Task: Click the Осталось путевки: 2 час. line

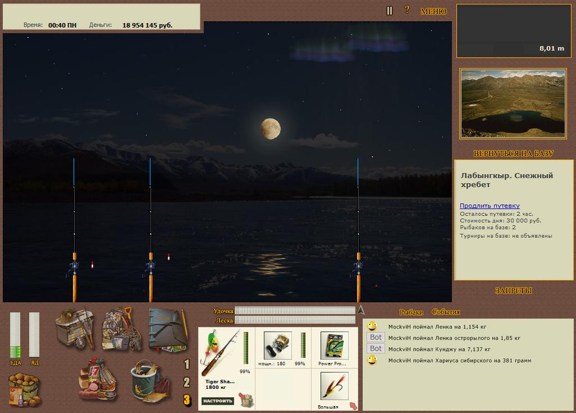Action: [496, 214]
